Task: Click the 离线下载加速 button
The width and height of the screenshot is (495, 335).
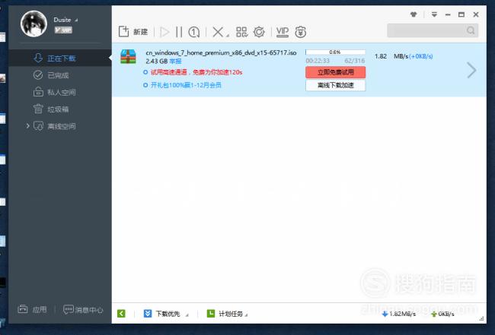Action: pyautogui.click(x=335, y=85)
